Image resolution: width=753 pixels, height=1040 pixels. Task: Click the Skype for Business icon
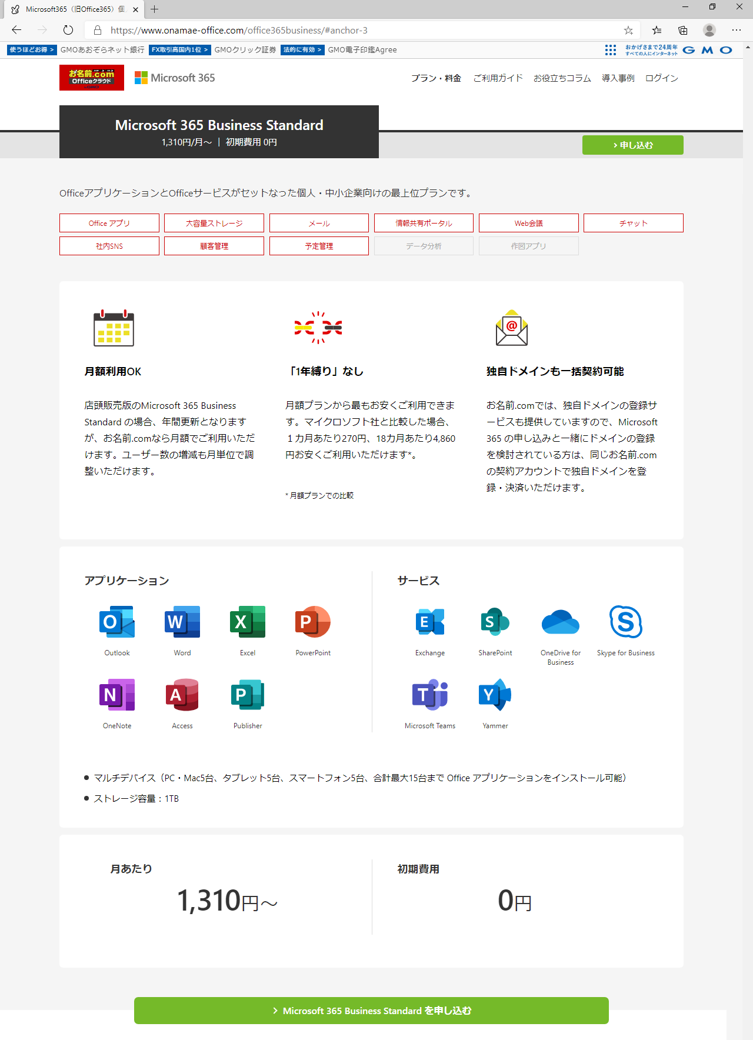click(626, 622)
